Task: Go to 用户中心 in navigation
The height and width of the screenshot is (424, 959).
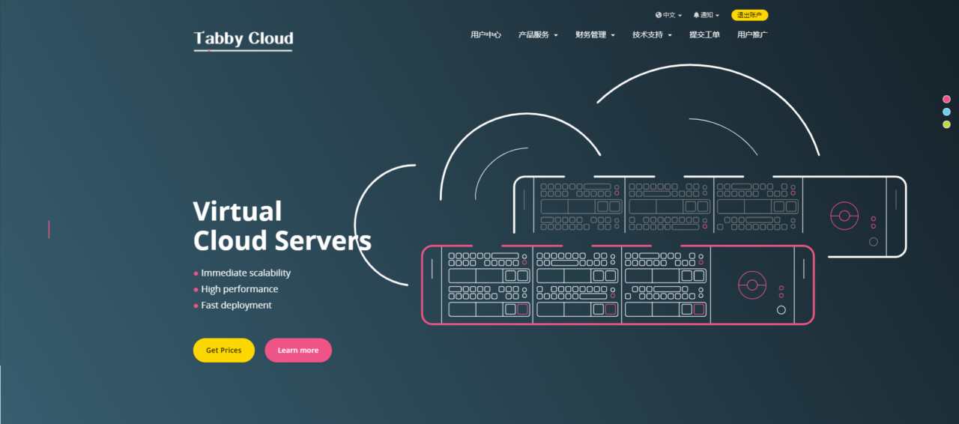Action: 485,34
